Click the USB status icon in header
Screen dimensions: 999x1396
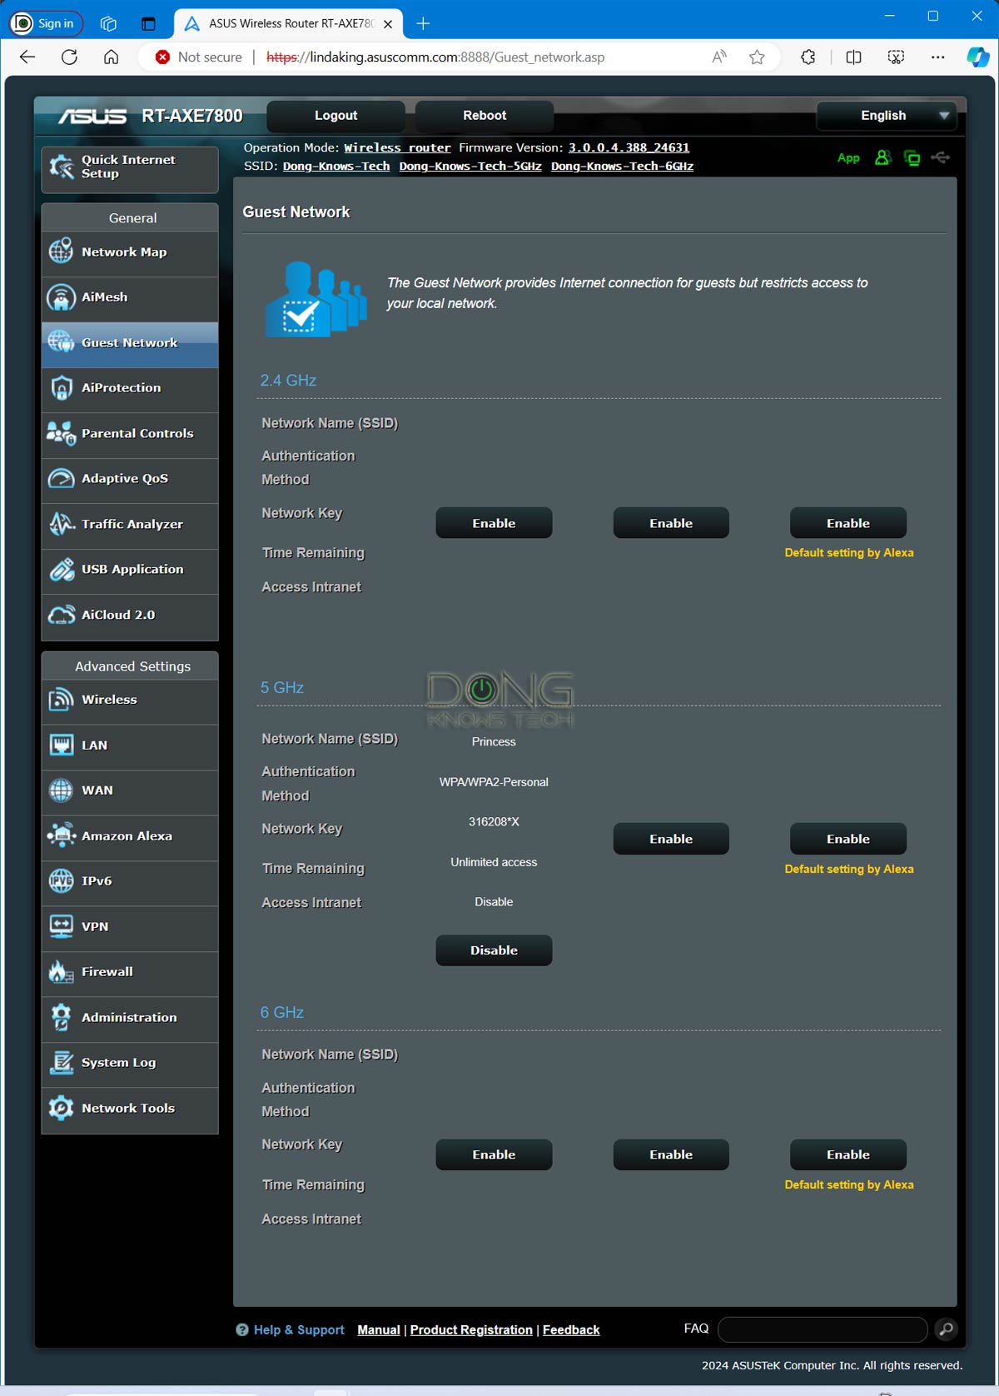[941, 157]
